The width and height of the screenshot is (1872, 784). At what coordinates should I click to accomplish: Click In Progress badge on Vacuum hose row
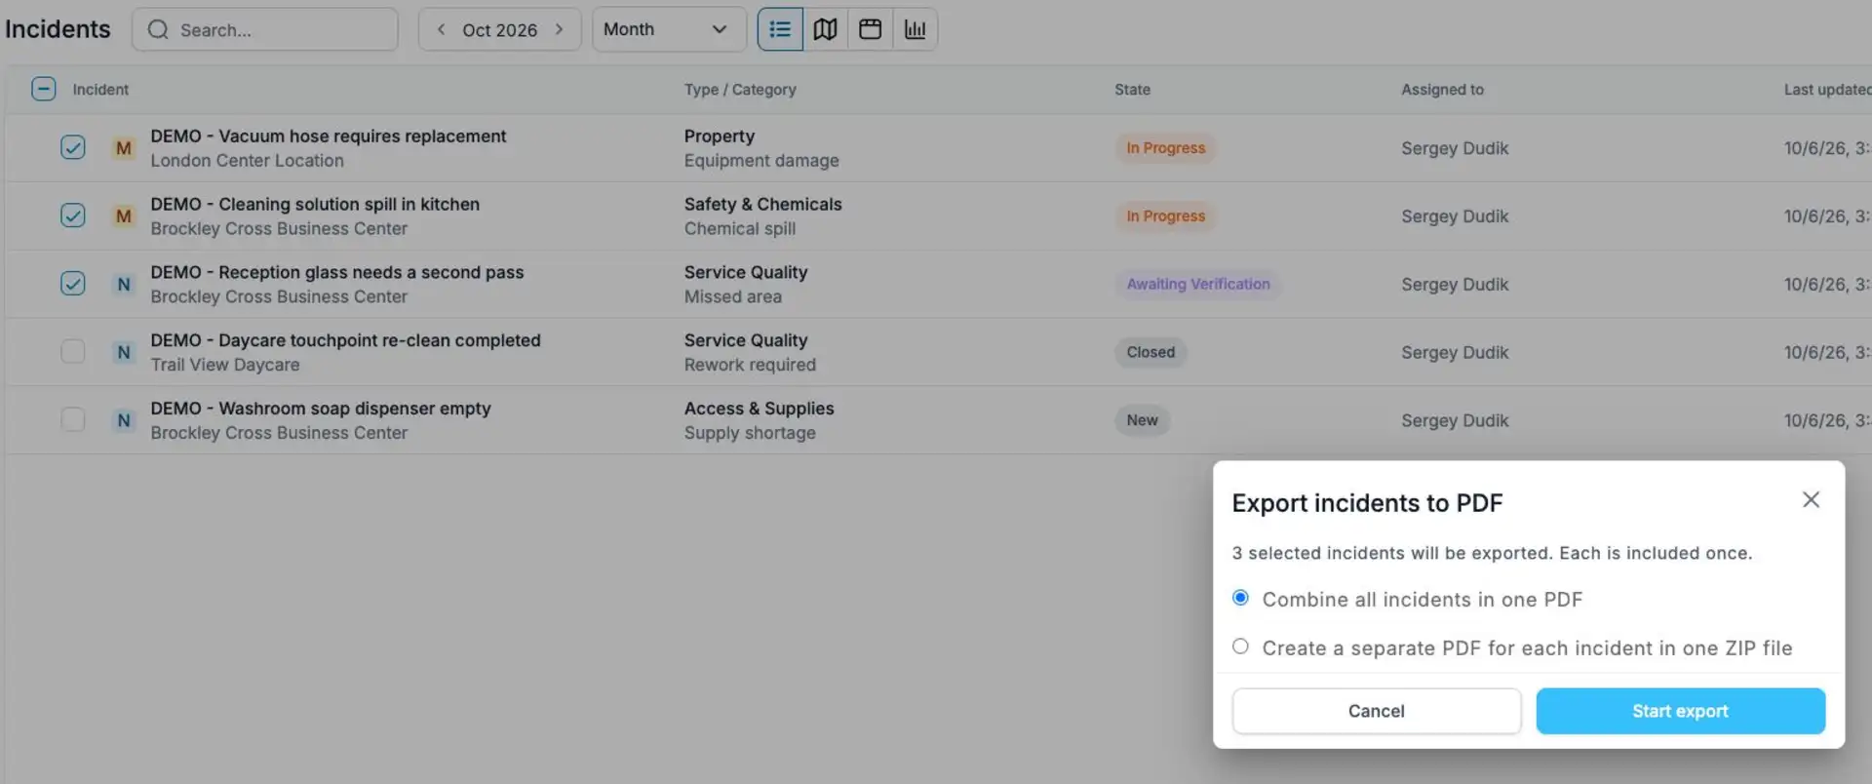[1165, 148]
